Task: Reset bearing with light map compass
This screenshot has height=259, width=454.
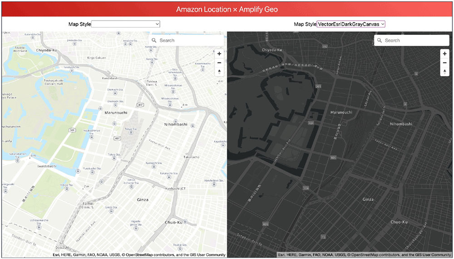Action: point(219,72)
